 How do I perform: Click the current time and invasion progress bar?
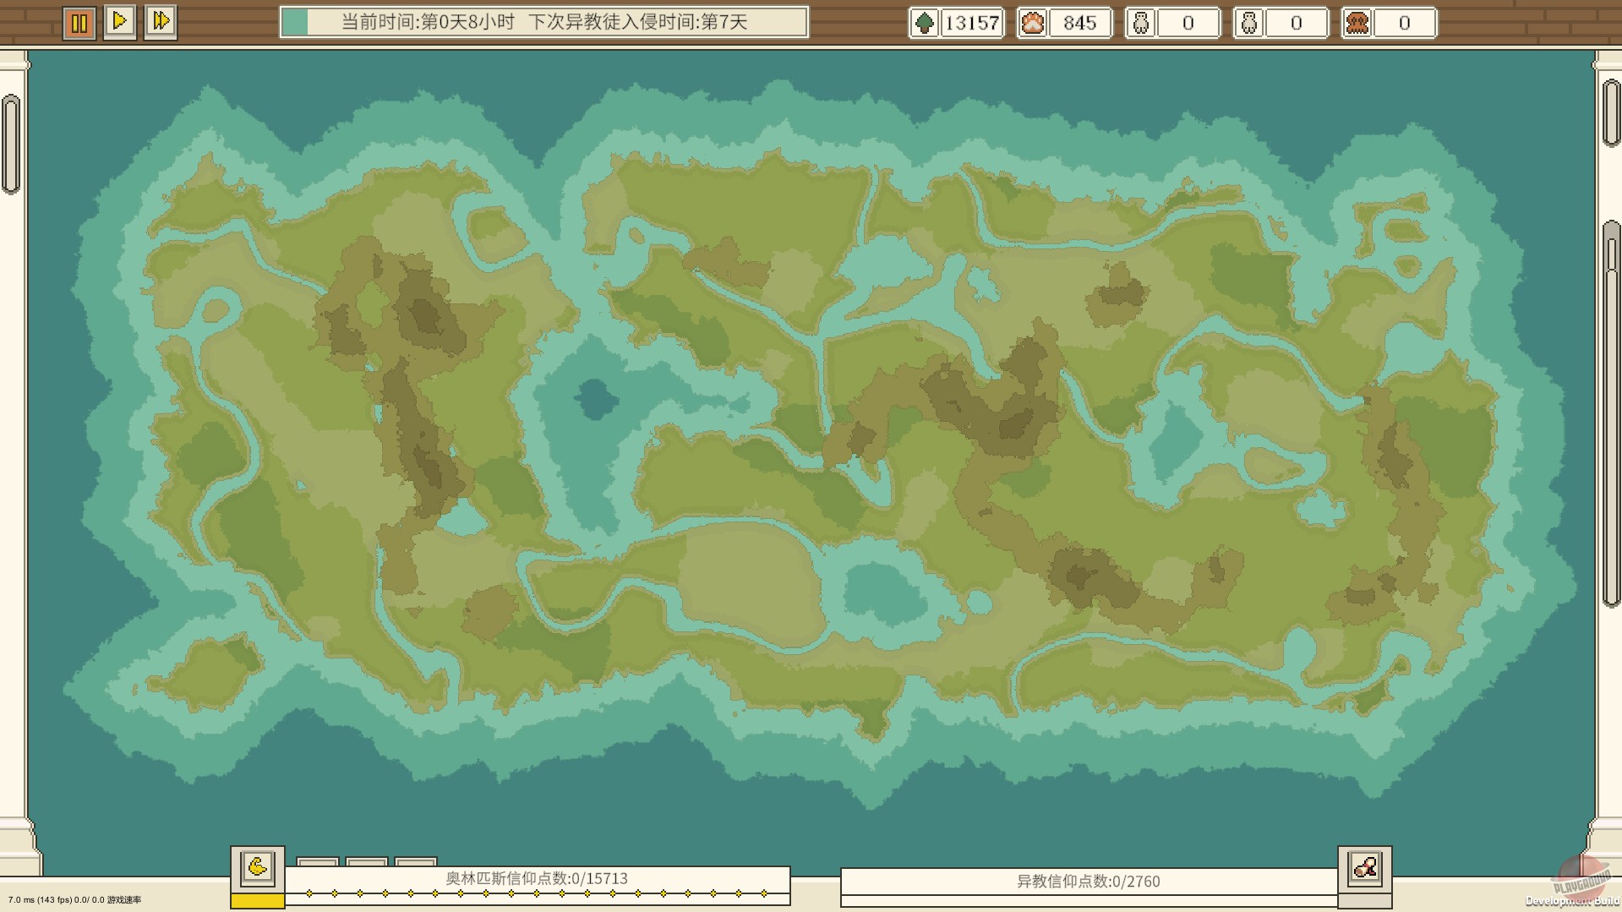pos(543,22)
